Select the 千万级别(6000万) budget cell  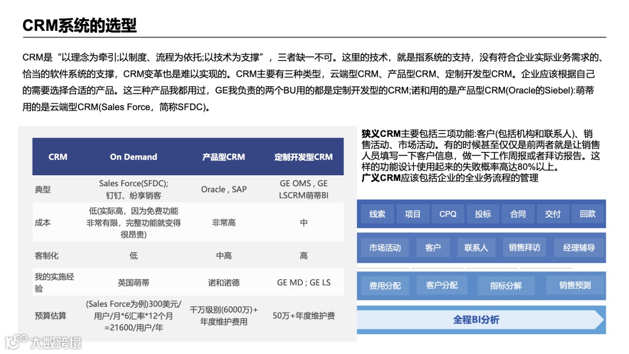pos(224,316)
